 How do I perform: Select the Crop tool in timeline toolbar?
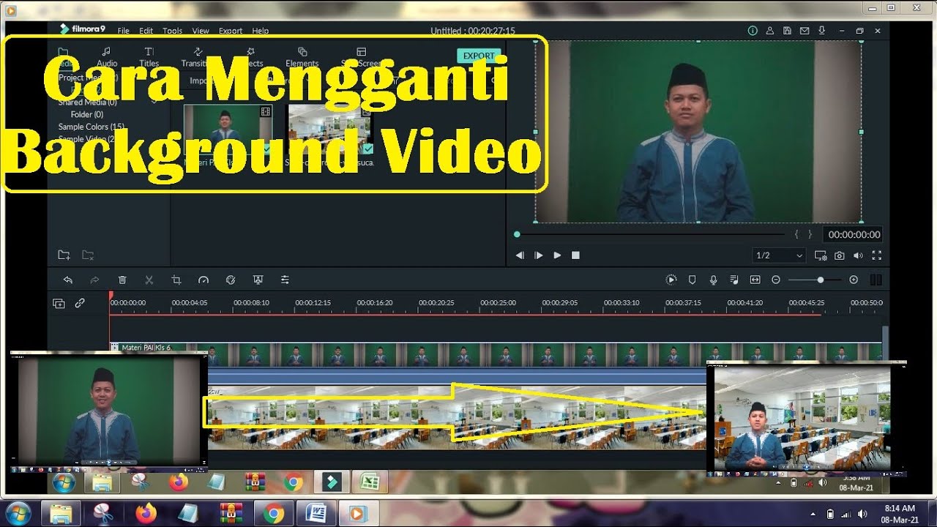tap(176, 280)
